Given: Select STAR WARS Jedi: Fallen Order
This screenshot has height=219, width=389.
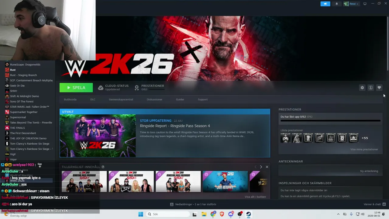Looking at the screenshot, I should click(29, 107).
